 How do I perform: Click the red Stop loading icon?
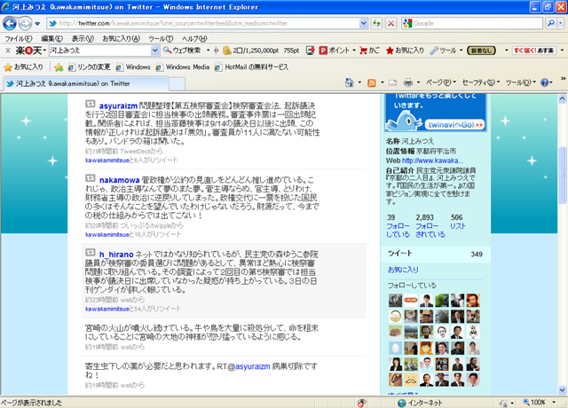click(x=390, y=23)
